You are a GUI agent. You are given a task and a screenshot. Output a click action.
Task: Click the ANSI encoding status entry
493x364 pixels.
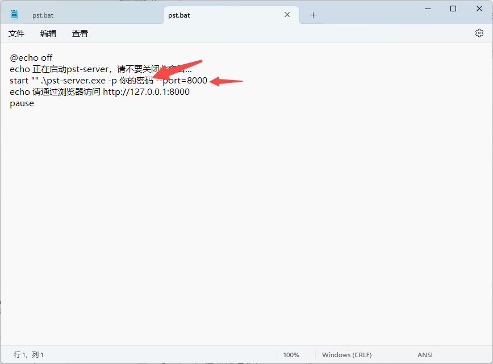425,355
